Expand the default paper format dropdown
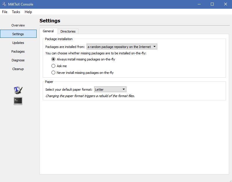 click(110, 90)
